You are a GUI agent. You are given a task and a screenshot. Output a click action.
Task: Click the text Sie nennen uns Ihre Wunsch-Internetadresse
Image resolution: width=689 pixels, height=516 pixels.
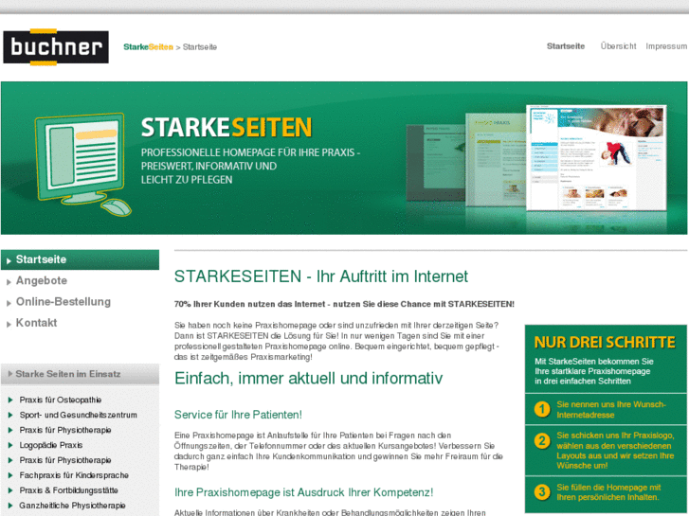pyautogui.click(x=611, y=409)
